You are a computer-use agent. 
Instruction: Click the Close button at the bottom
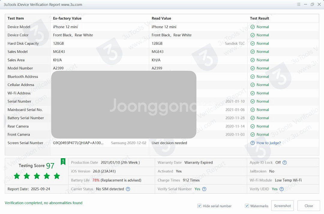click(x=308, y=206)
